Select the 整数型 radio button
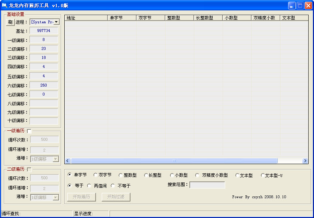This screenshot has width=314, height=218. pos(120,175)
